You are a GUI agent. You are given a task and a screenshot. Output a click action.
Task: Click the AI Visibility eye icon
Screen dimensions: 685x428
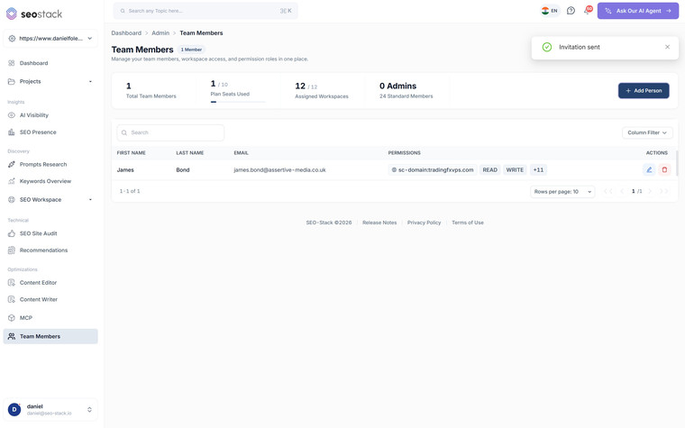tap(12, 115)
